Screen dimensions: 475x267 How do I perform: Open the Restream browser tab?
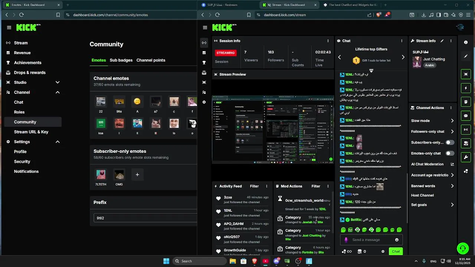coord(227,5)
